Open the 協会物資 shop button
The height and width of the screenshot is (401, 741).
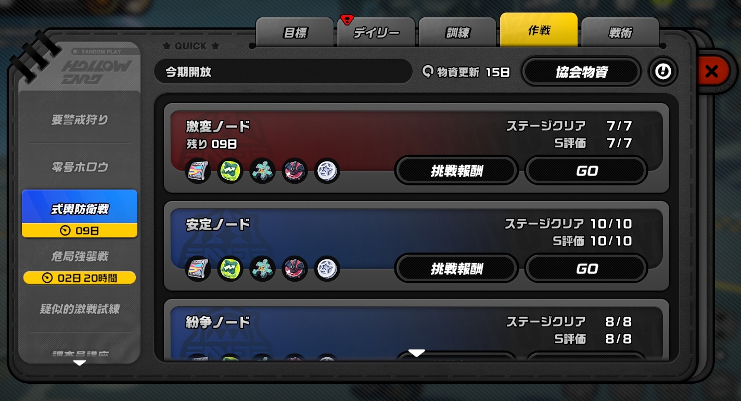pos(582,72)
